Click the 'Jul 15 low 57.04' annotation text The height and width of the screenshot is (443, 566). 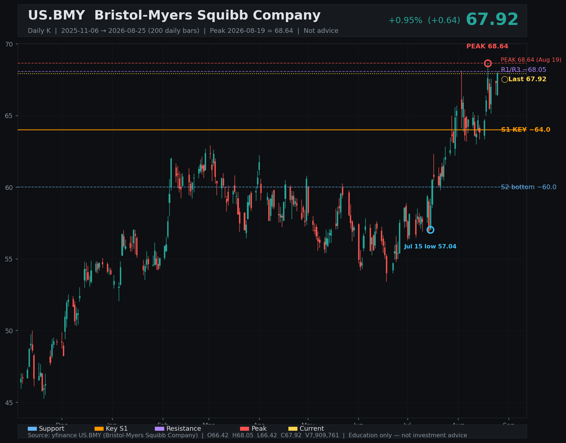430,247
